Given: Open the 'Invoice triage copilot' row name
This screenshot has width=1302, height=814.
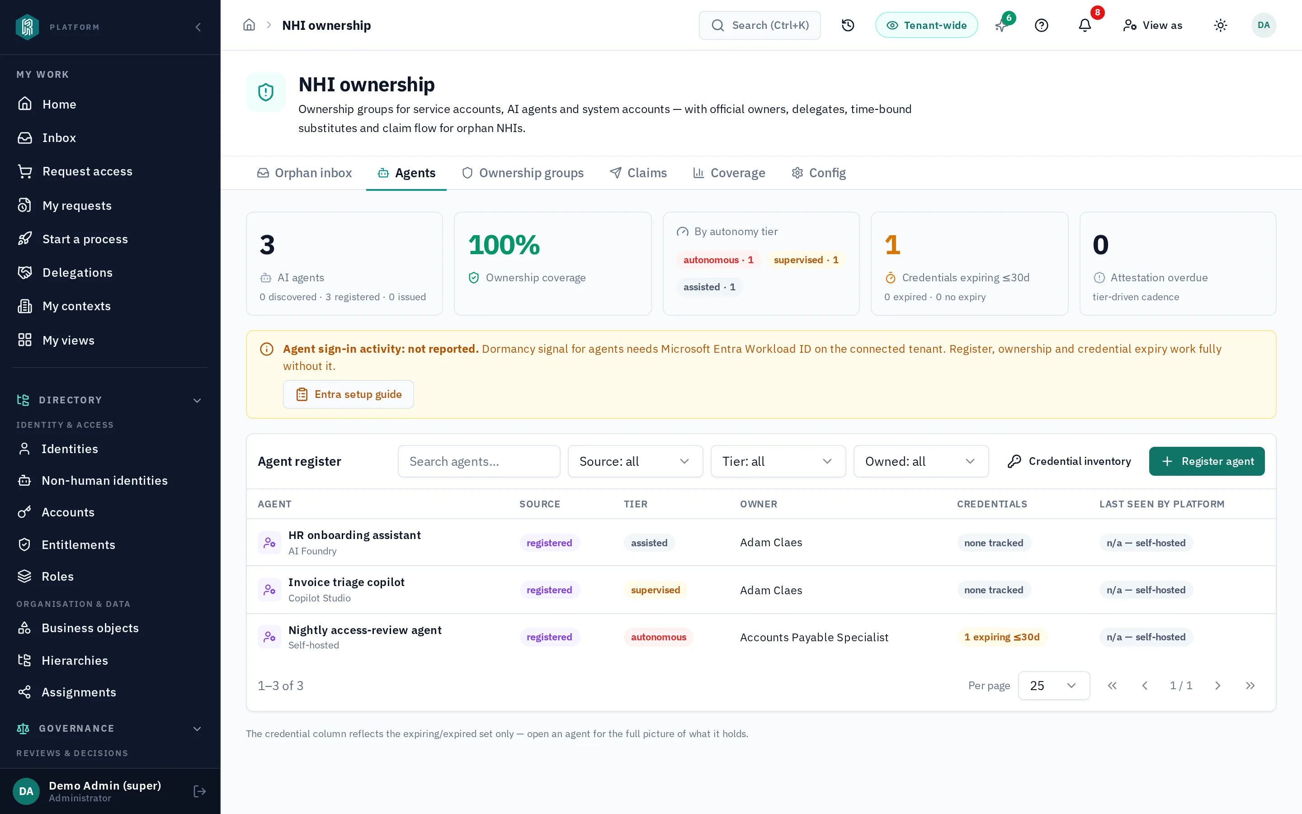Looking at the screenshot, I should click(x=346, y=582).
